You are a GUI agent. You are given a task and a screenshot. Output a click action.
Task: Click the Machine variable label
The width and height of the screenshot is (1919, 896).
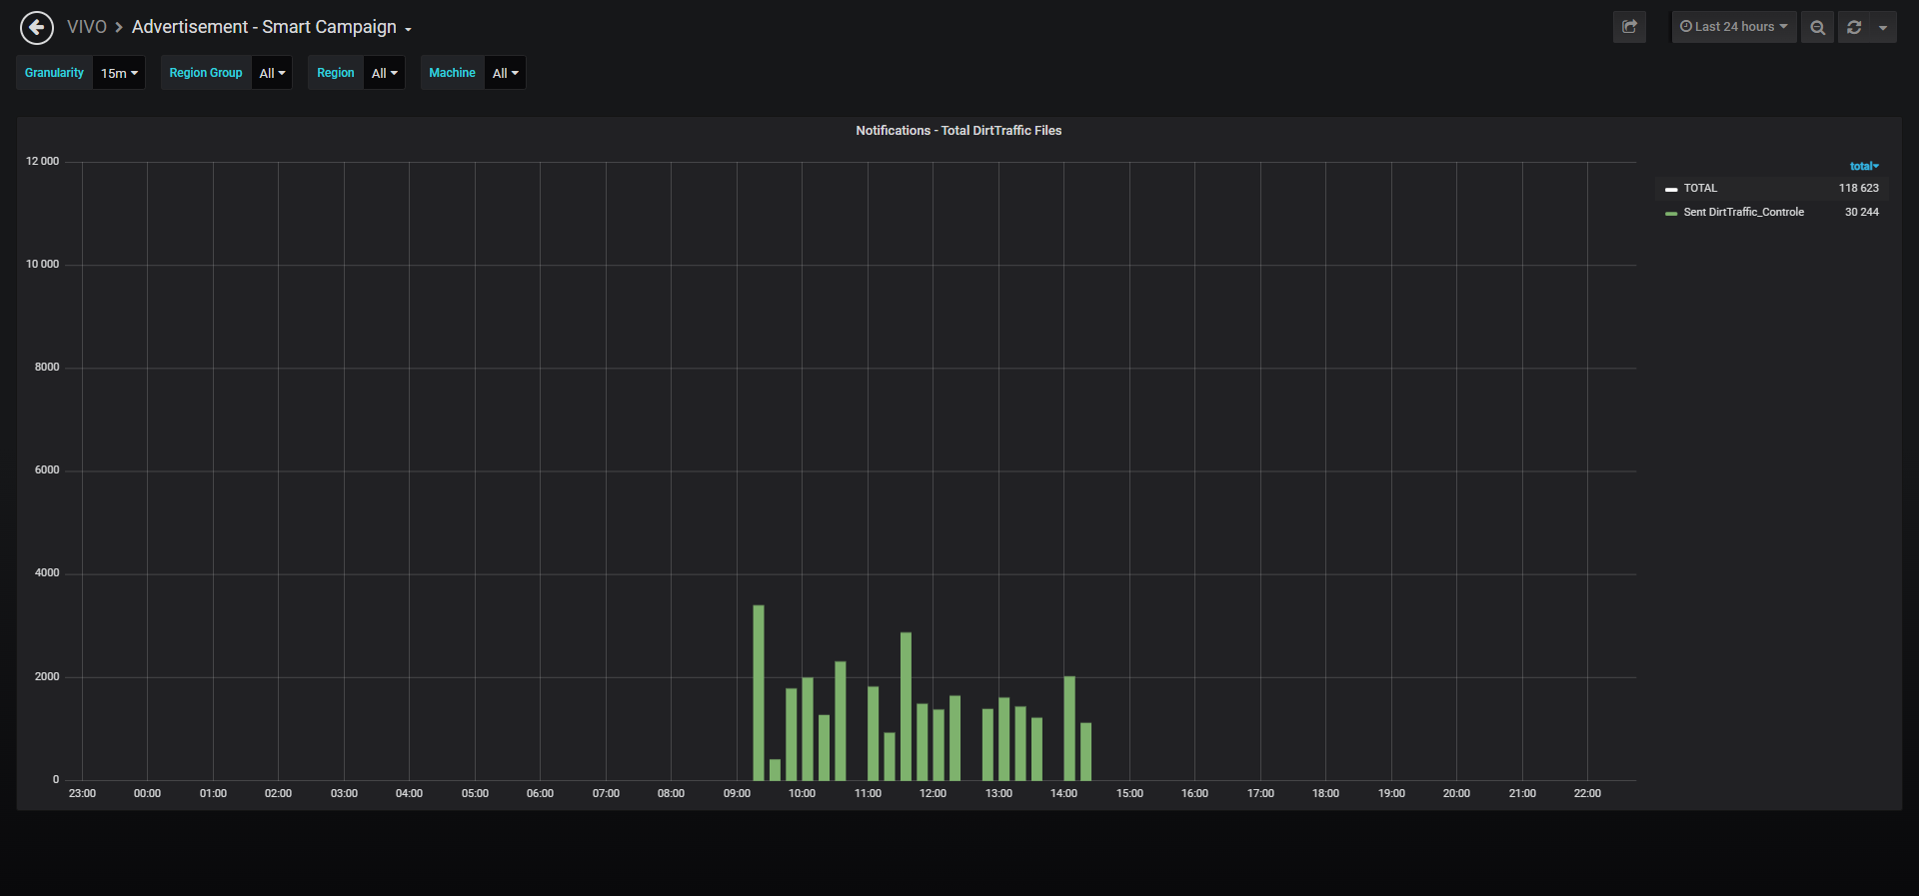(452, 73)
